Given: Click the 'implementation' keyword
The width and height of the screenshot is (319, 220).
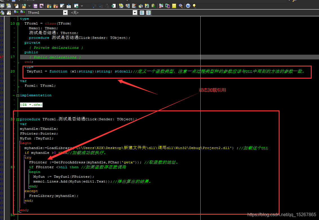Looking at the screenshot, I should [36, 95].
